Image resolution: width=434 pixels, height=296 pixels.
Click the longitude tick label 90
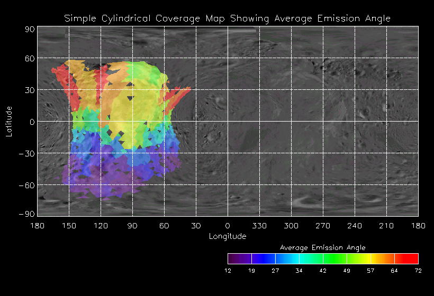point(132,226)
